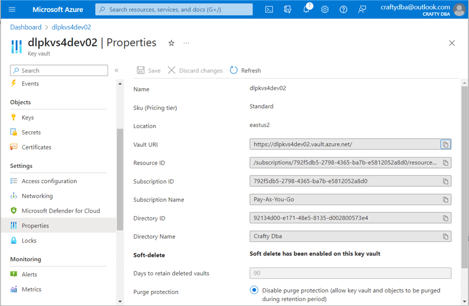Screen dimensions: 469x306
Task: Click the global search resources box
Action: coord(174,9)
